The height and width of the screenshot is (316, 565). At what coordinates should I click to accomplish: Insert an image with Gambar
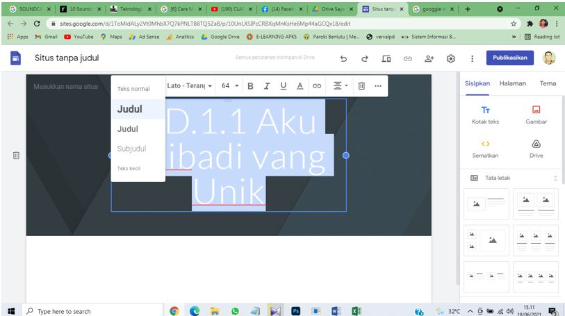pyautogui.click(x=536, y=115)
